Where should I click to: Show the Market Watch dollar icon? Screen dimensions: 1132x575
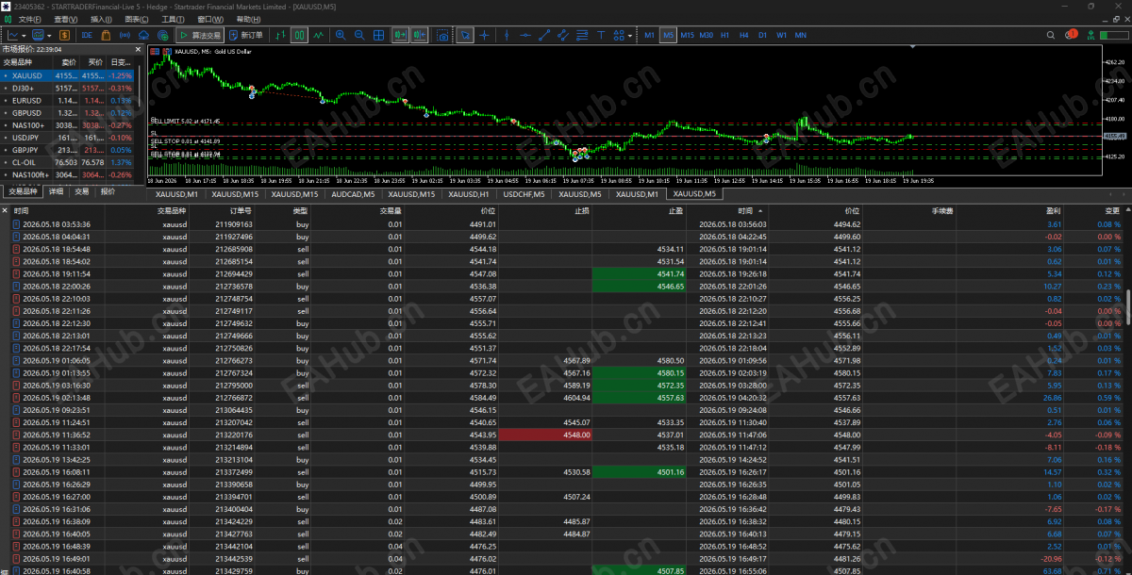pos(65,35)
